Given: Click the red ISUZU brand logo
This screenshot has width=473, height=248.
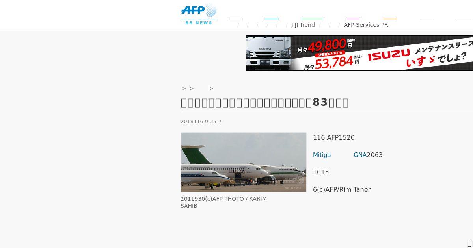Looking at the screenshot, I should [x=389, y=55].
